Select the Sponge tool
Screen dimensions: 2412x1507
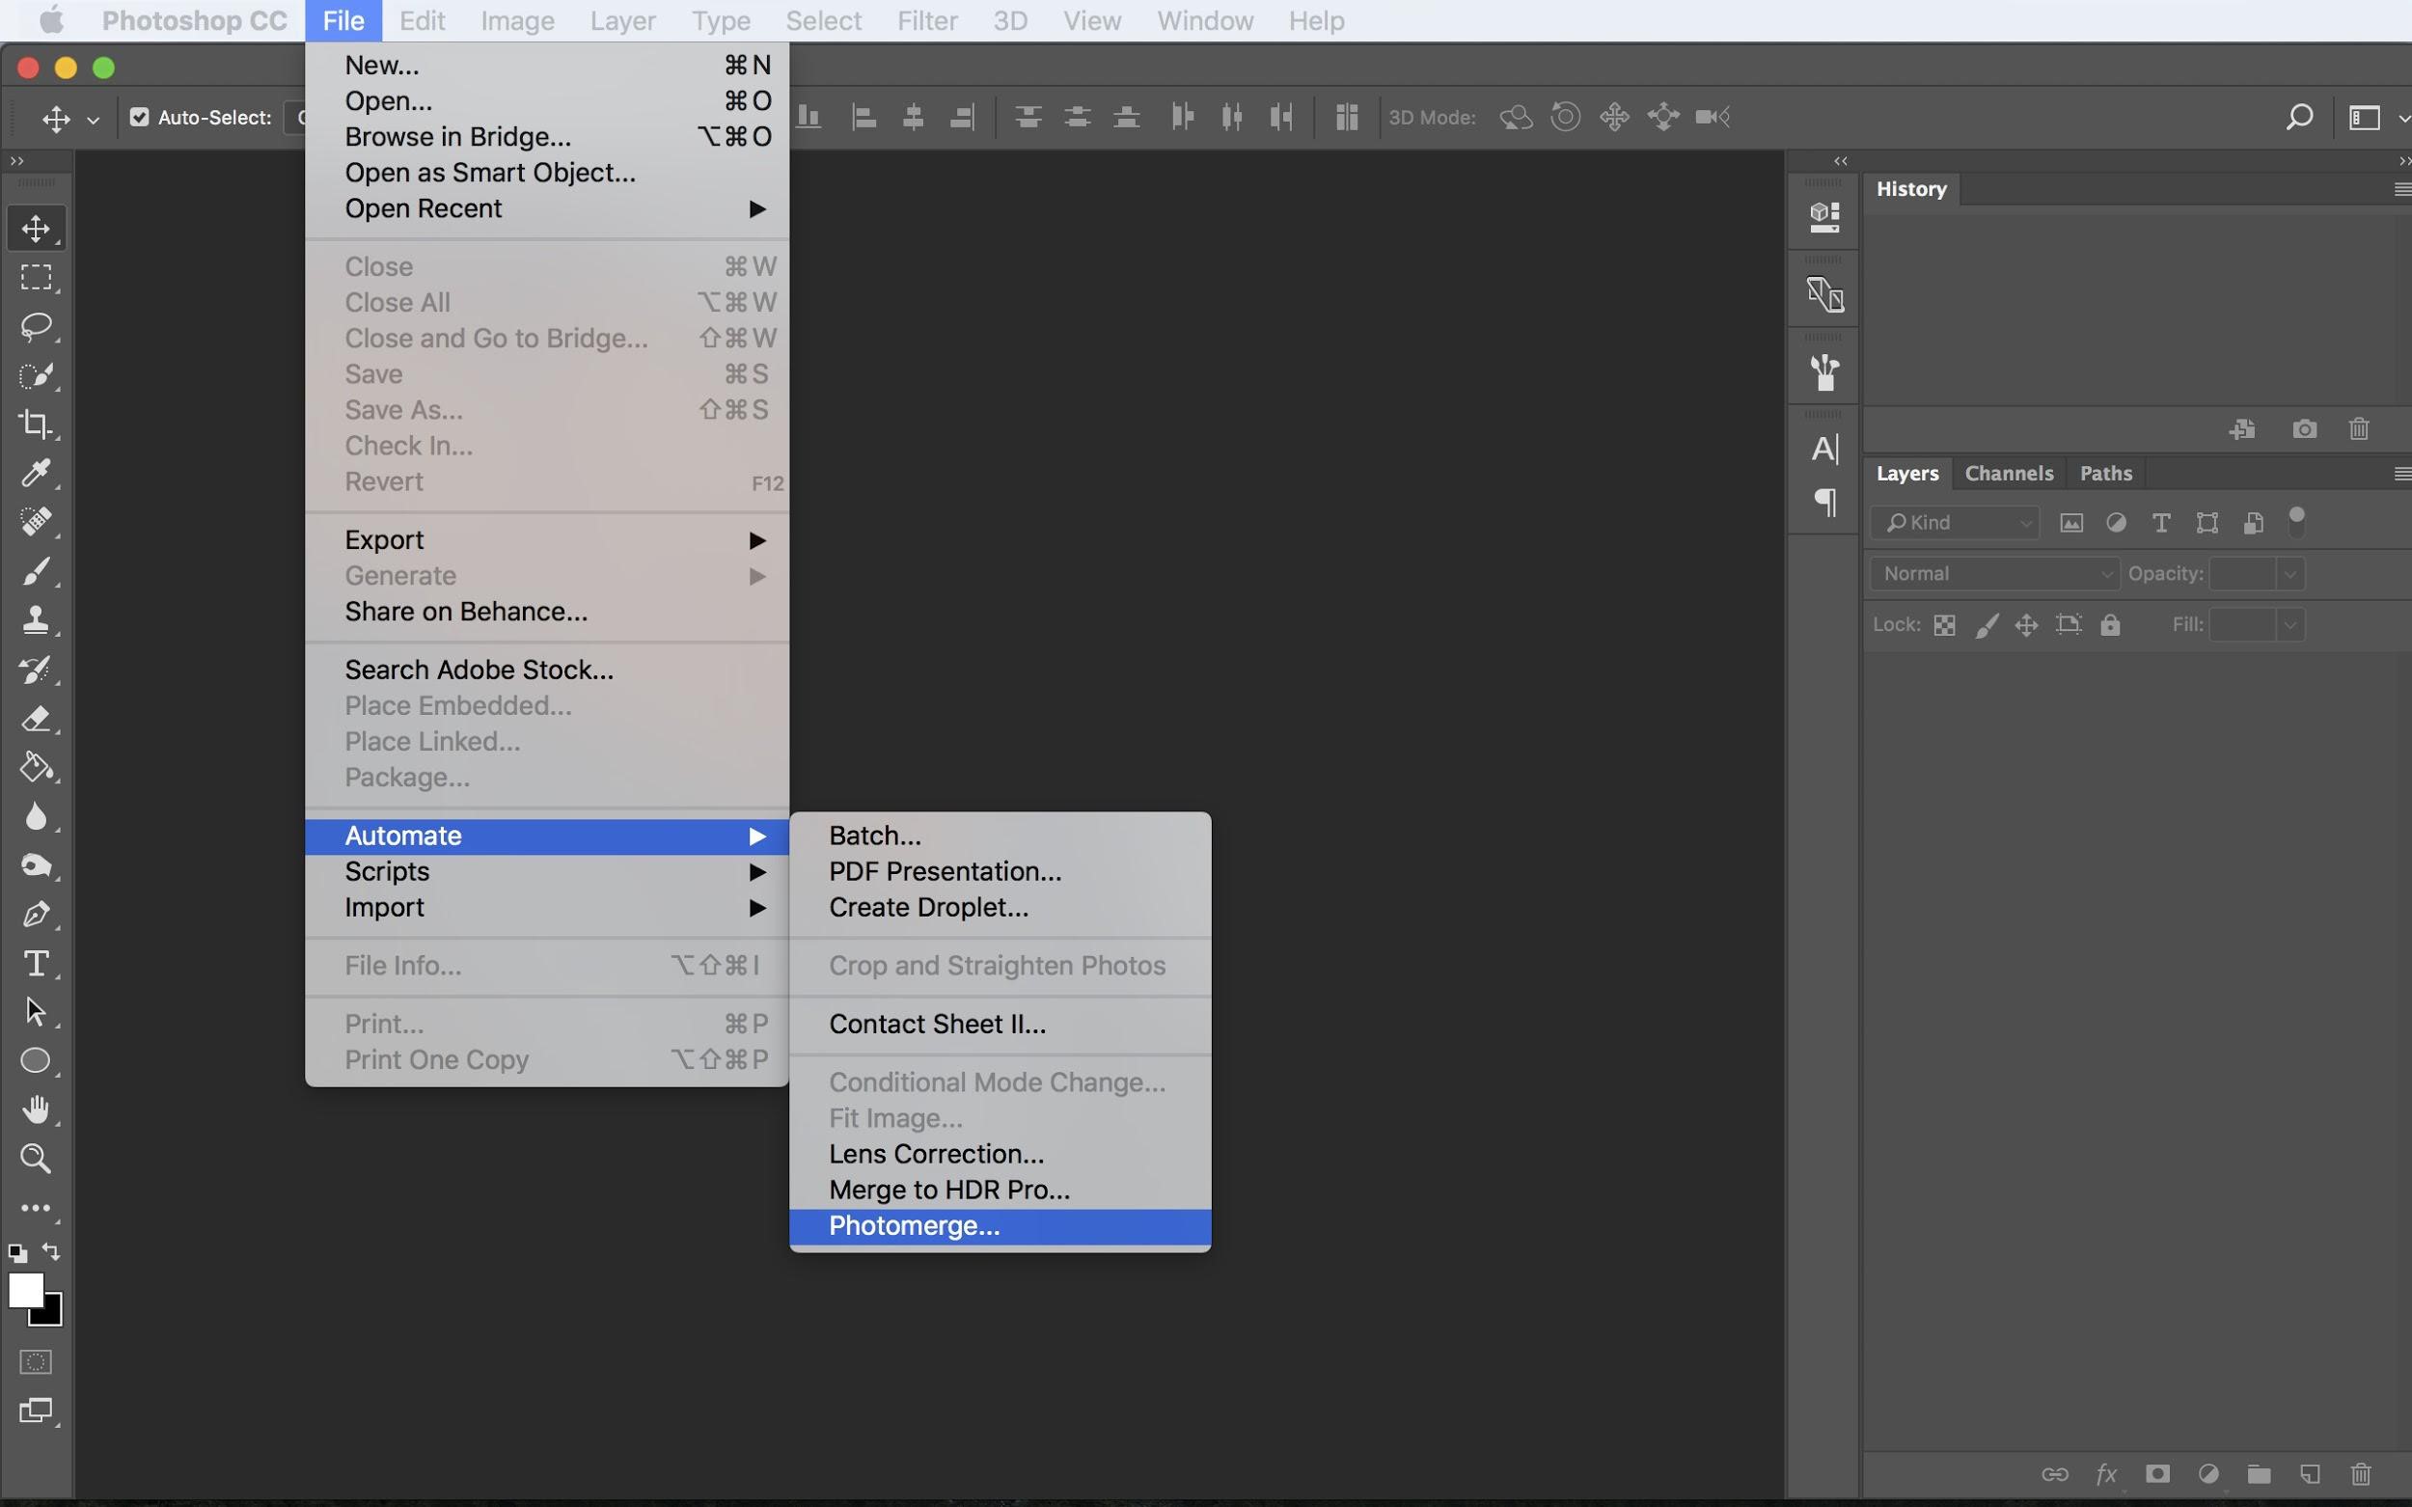[x=36, y=865]
